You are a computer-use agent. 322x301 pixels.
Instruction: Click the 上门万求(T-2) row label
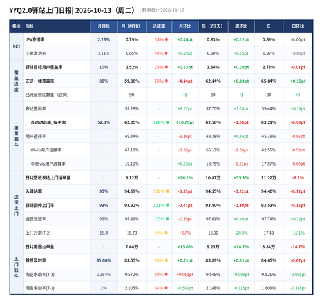coord(38,233)
